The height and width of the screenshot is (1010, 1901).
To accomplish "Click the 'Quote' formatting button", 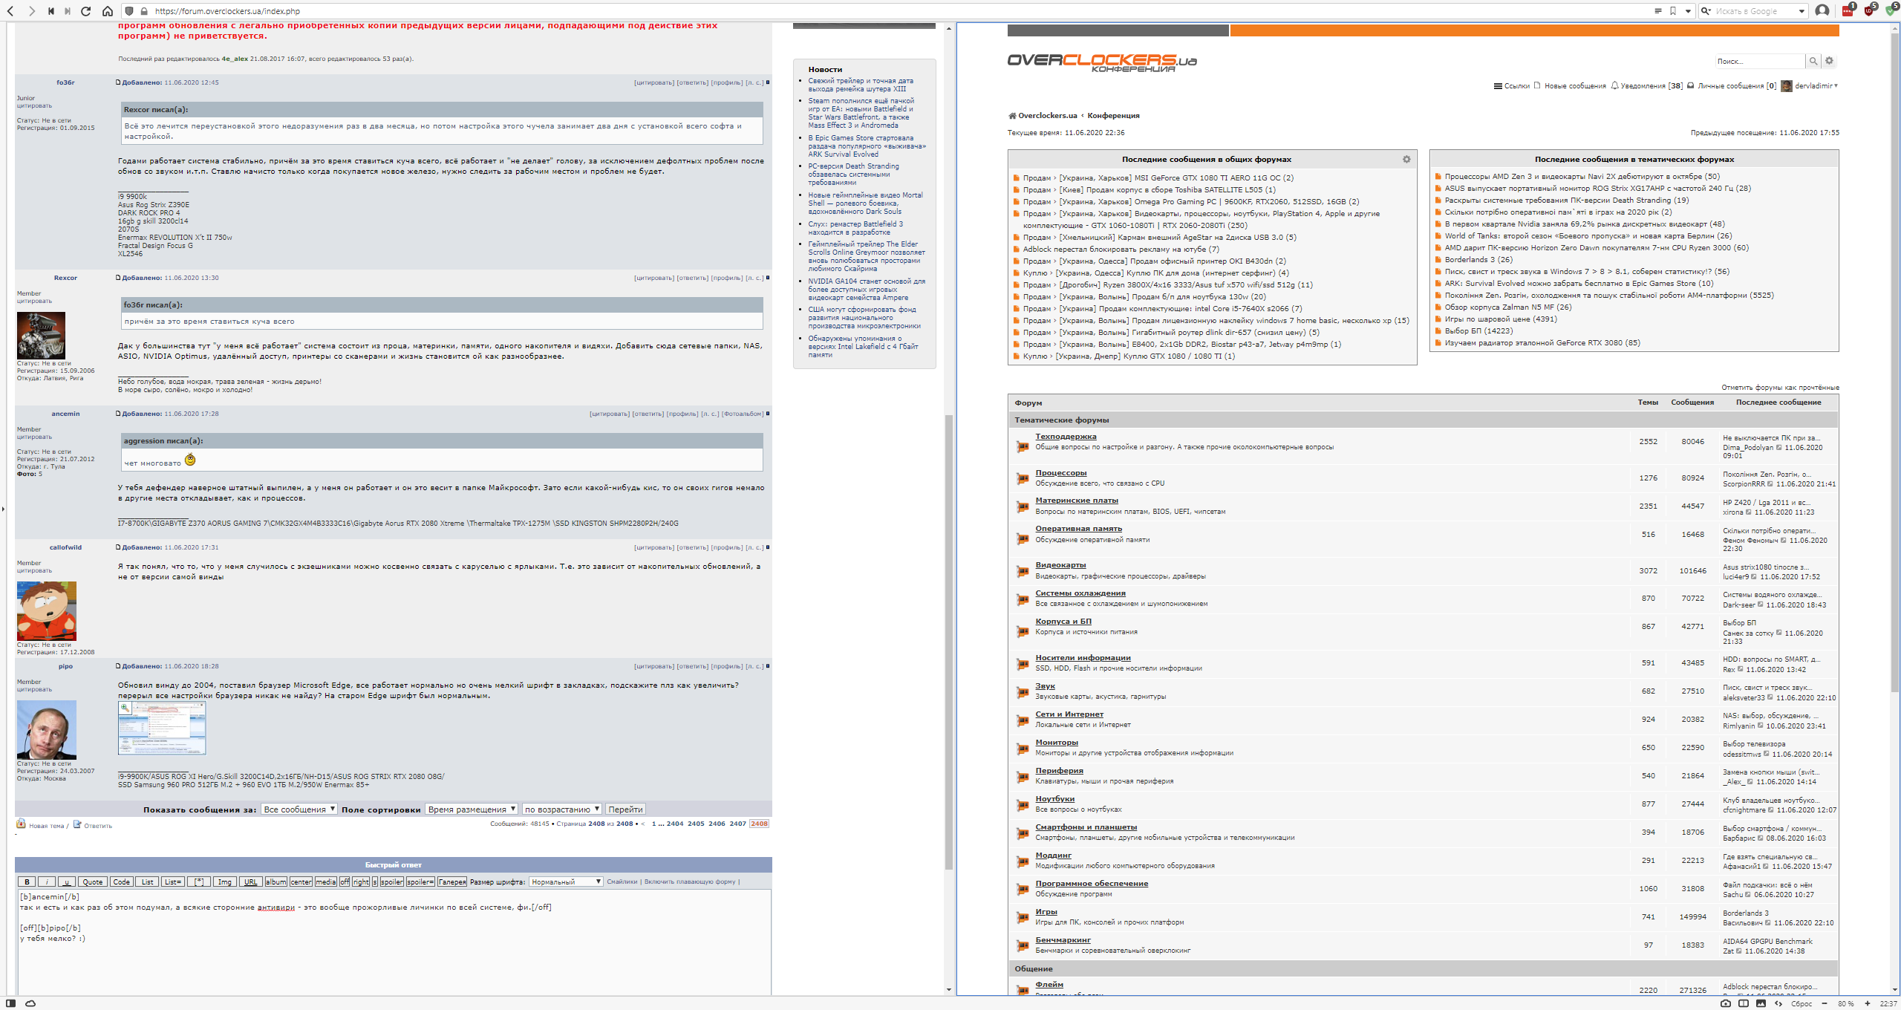I will point(93,882).
